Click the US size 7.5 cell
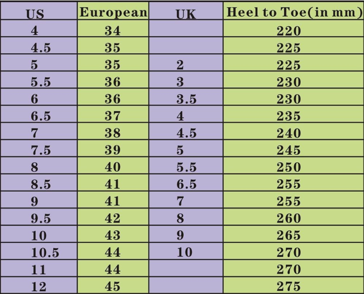 41,150
